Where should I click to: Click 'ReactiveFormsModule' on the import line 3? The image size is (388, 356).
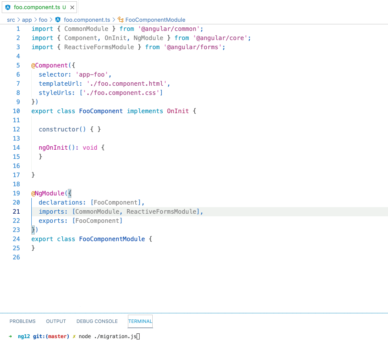click(99, 47)
